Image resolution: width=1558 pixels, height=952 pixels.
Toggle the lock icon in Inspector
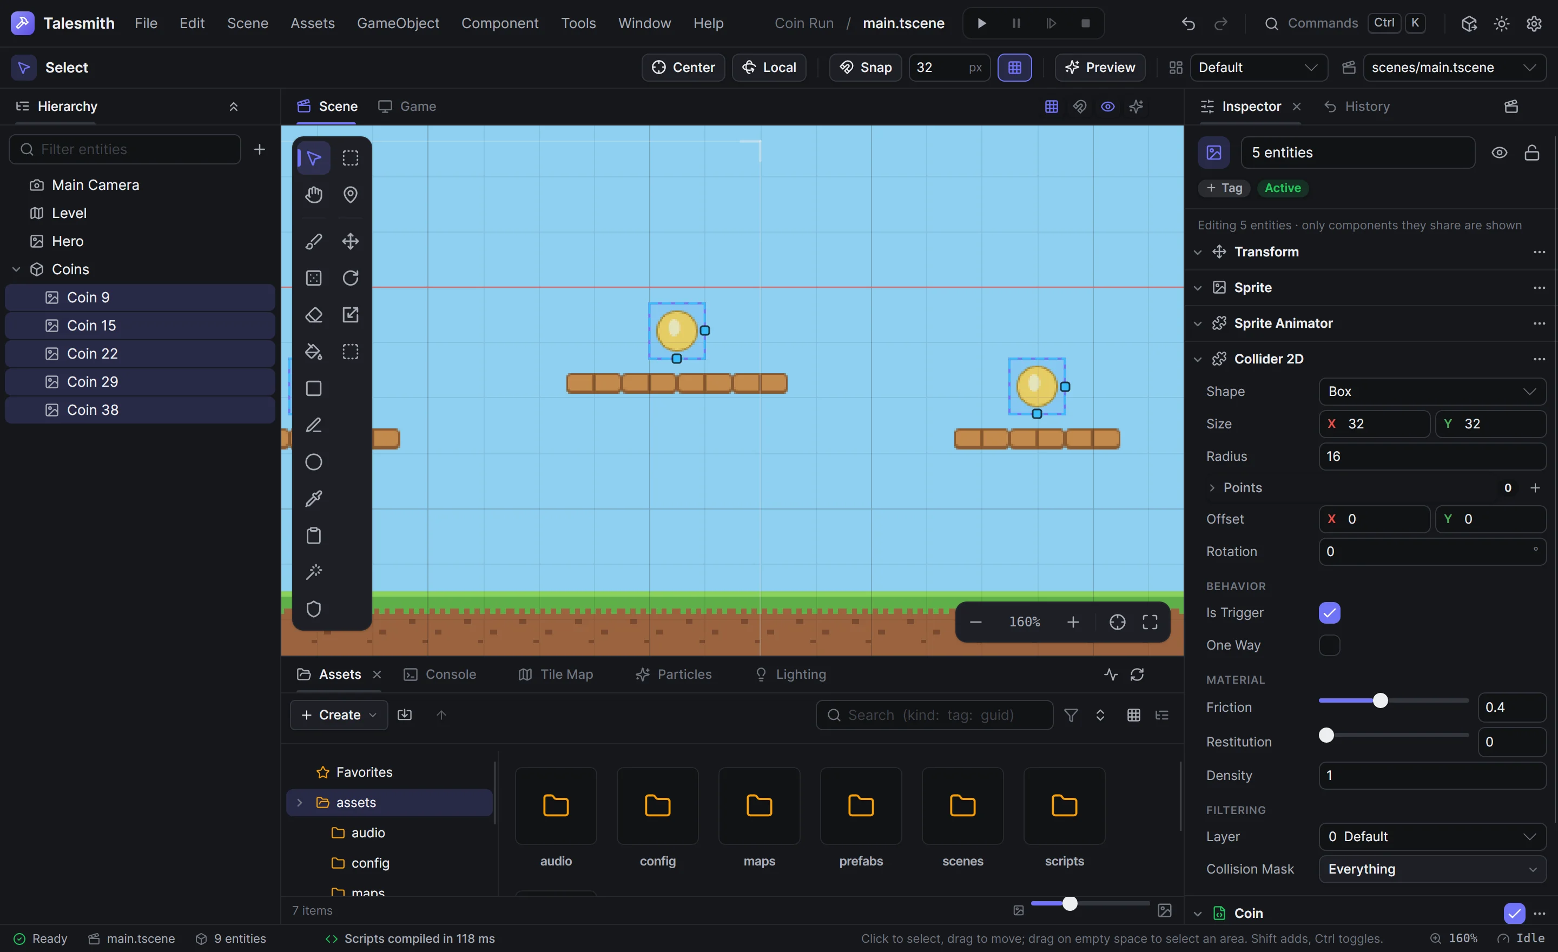[x=1531, y=153]
